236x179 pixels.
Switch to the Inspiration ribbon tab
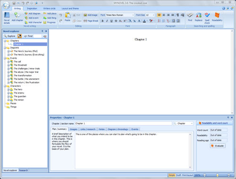(x=32, y=8)
